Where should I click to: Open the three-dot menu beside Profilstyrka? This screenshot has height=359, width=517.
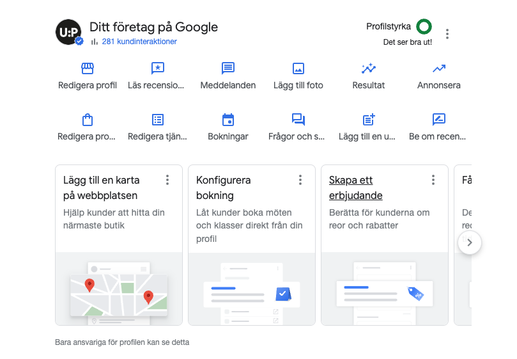pos(447,34)
